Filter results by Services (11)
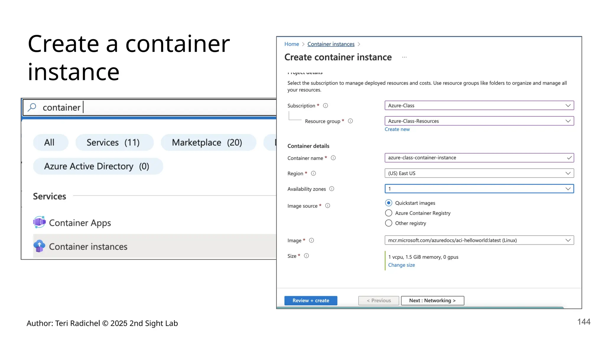The height and width of the screenshot is (340, 605). click(x=115, y=143)
